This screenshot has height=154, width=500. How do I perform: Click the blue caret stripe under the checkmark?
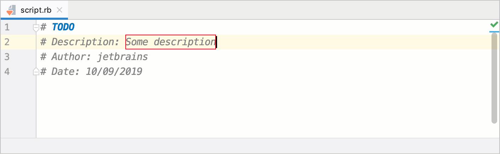494,31
